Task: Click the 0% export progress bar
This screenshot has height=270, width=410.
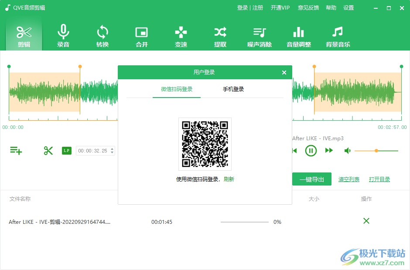Action: tap(245, 222)
